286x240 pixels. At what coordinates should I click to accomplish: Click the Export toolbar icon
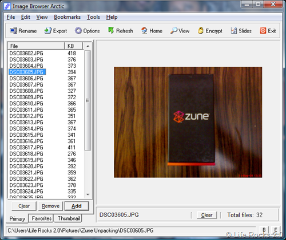click(x=48, y=31)
